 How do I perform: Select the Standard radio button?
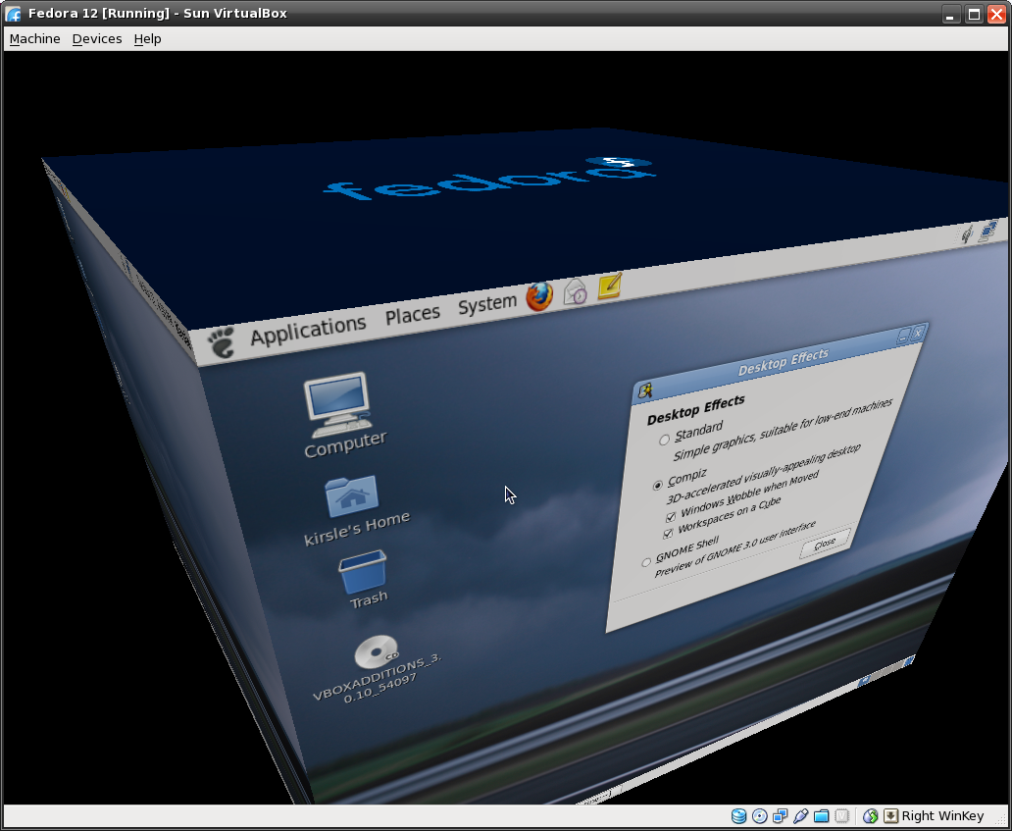click(x=664, y=441)
